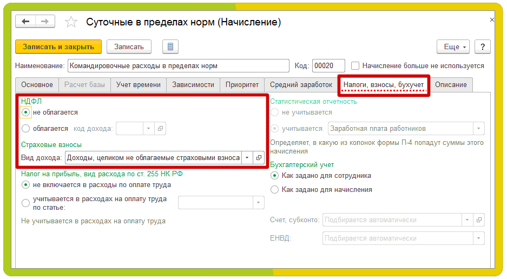
Task: Click the Код field 00020
Action: coord(328,65)
